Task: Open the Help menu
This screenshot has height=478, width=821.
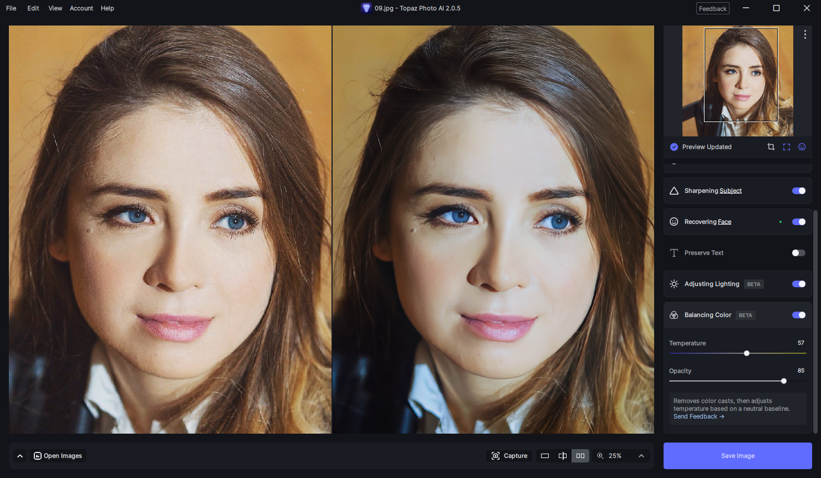Action: point(108,8)
